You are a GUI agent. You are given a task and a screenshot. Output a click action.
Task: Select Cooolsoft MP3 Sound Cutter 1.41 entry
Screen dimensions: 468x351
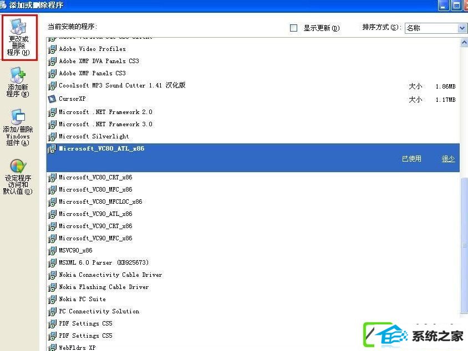(122, 85)
